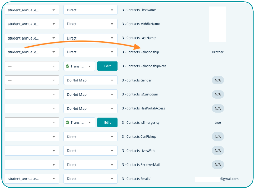The height and width of the screenshot is (189, 255).
Task: Click the Contacts.Relationship field label
Action: coord(140,52)
